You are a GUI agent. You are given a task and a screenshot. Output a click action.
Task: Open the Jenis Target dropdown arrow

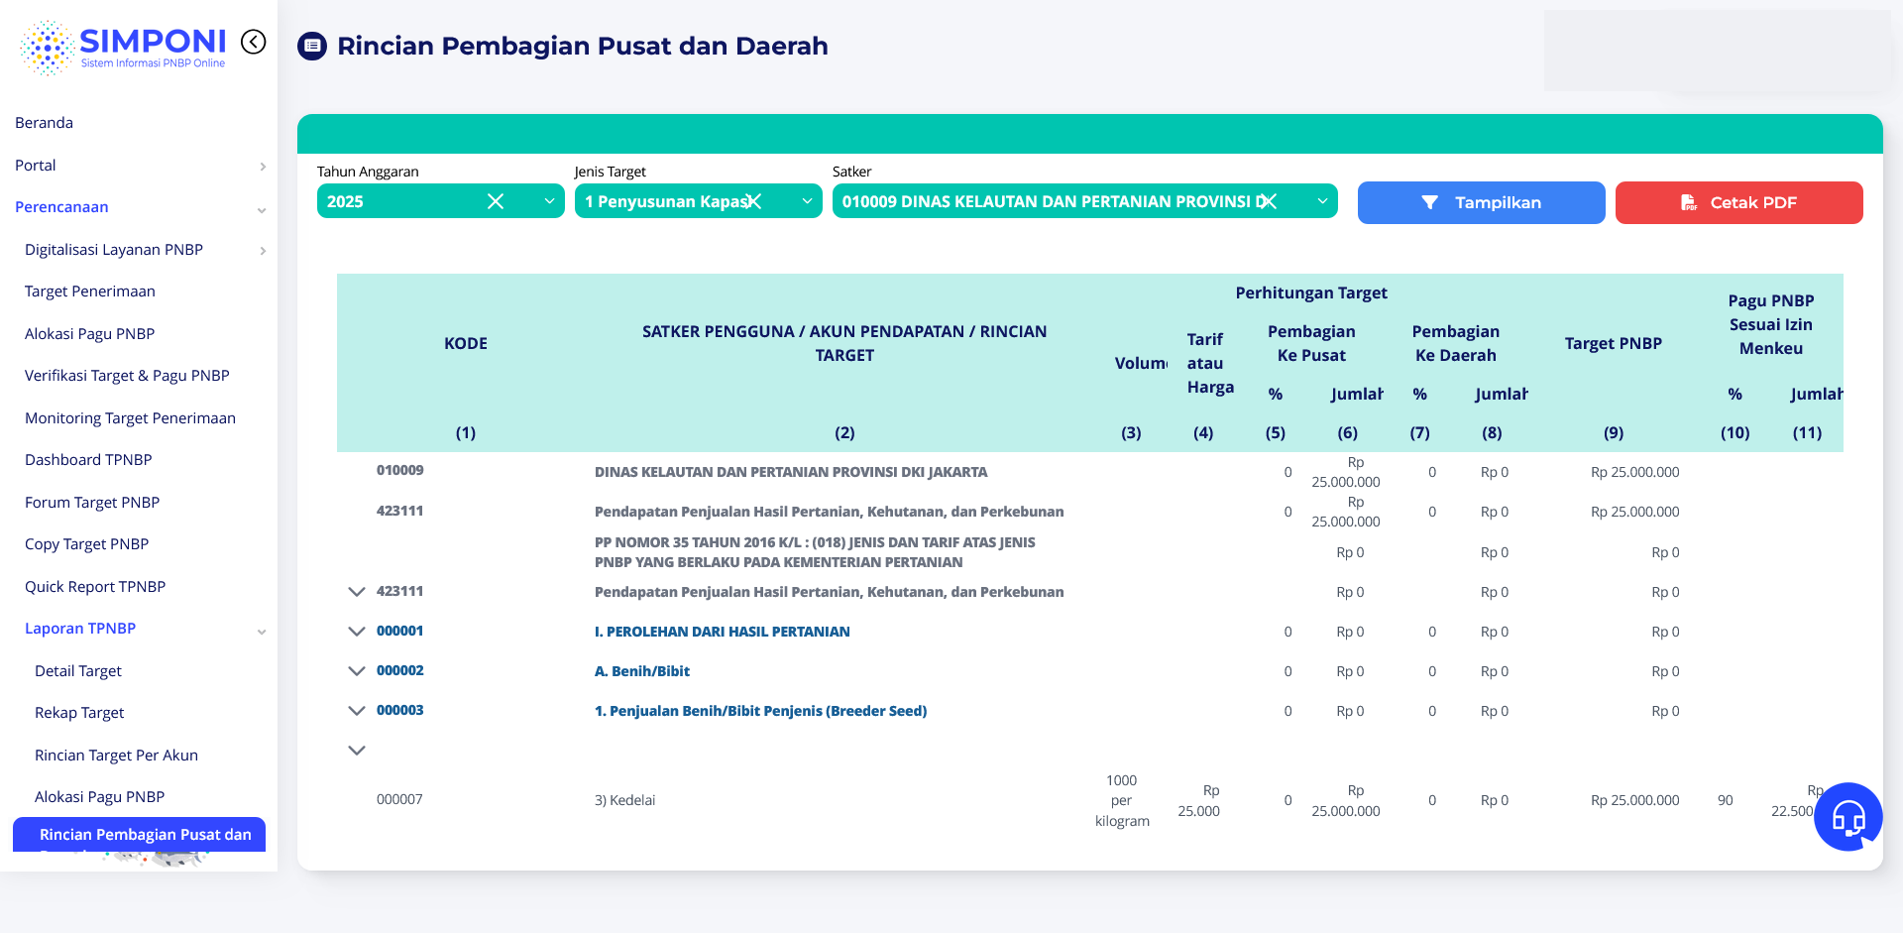[807, 201]
